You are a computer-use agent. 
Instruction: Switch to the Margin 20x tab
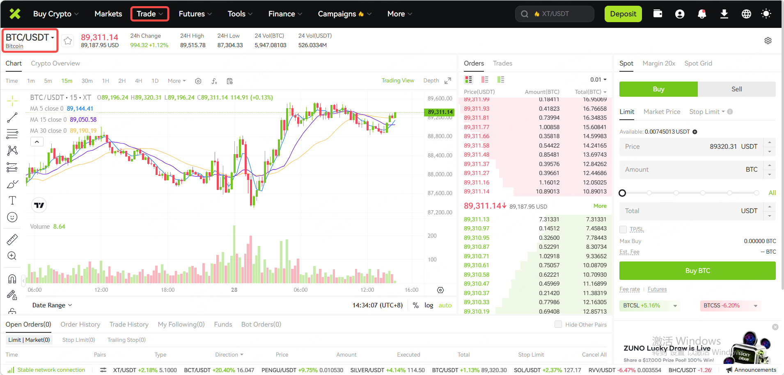pyautogui.click(x=658, y=64)
